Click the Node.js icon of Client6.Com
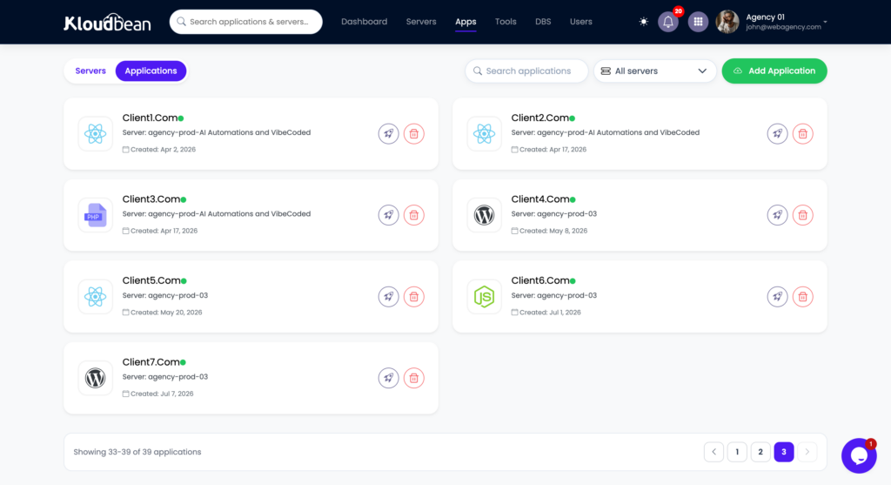 pyautogui.click(x=484, y=296)
